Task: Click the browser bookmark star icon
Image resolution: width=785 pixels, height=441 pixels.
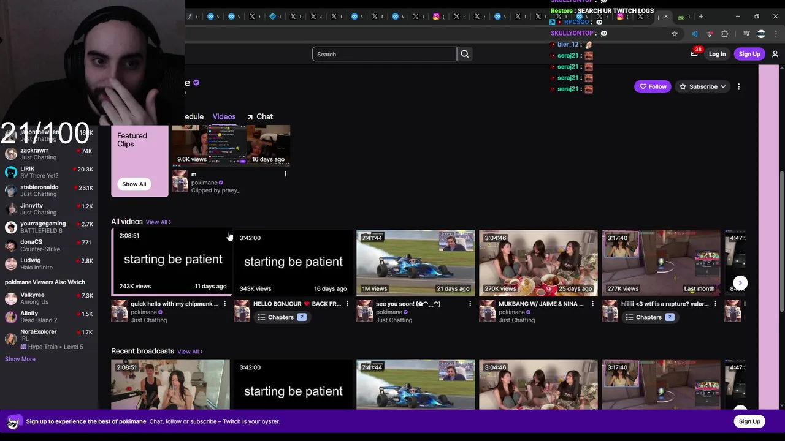Action: pos(675,34)
